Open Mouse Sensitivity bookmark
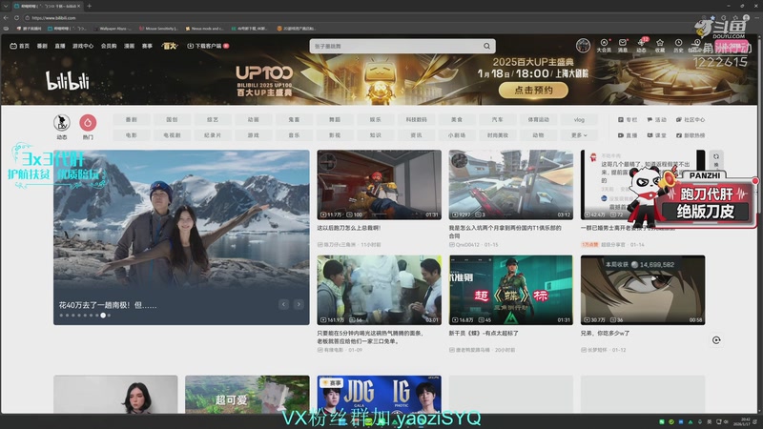763x429 pixels. (158, 29)
